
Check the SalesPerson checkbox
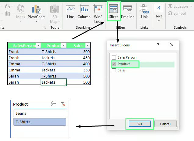click(x=114, y=57)
